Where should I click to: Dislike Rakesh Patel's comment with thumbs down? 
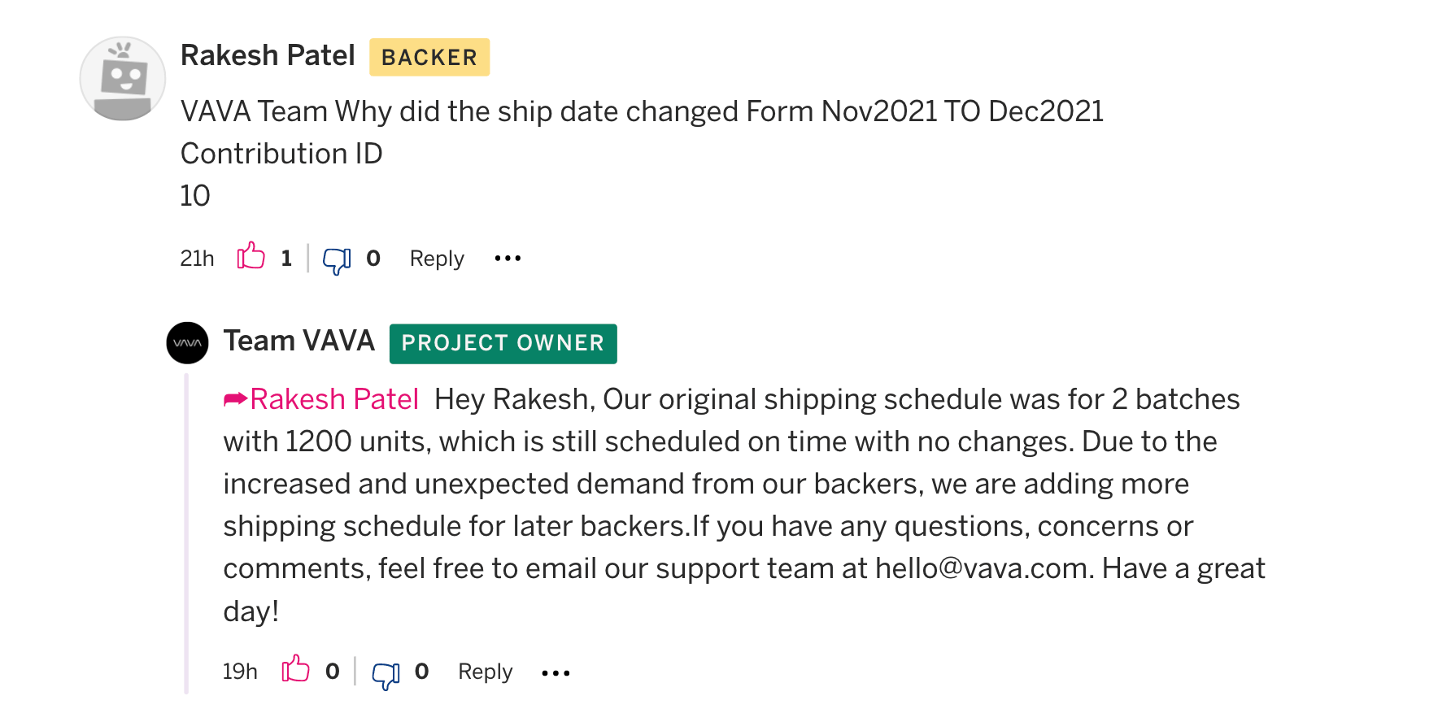[x=337, y=260]
